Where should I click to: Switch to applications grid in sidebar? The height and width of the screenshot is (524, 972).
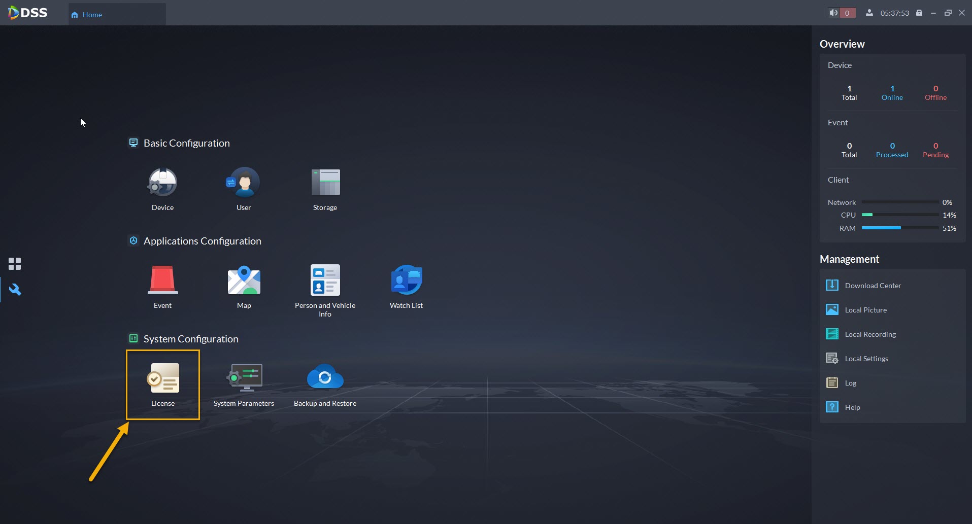point(15,264)
